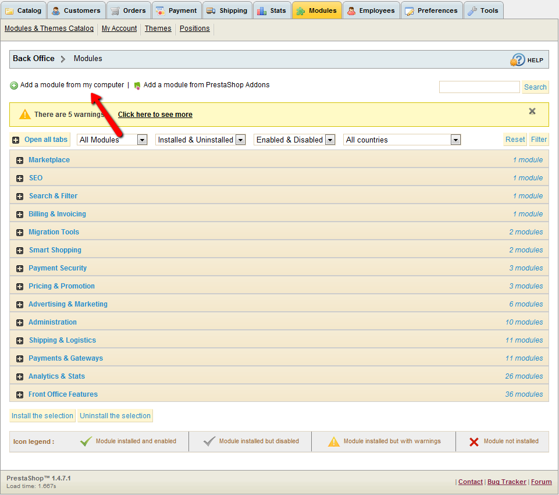
Task: Click the Stats tab bar chart icon
Action: tap(262, 11)
